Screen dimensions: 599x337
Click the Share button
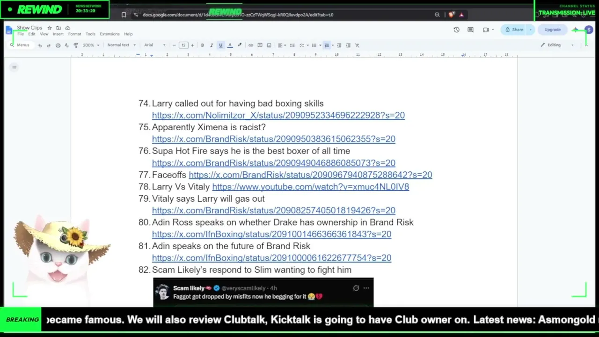tap(514, 30)
